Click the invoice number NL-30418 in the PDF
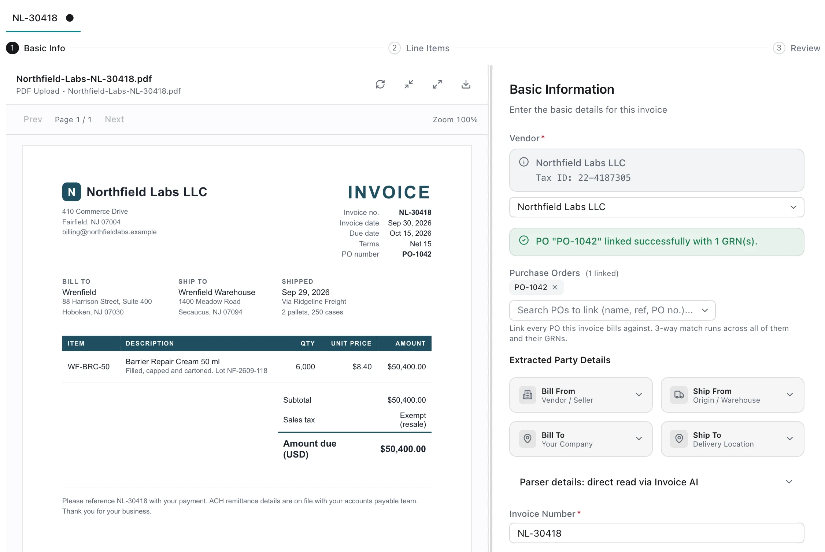Screen dimensions: 825x552 click(x=415, y=212)
